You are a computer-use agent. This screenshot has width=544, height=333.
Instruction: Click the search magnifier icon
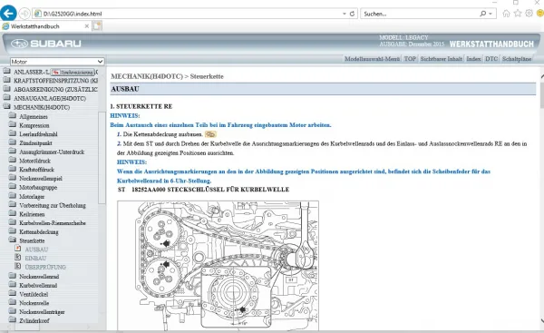pos(482,14)
